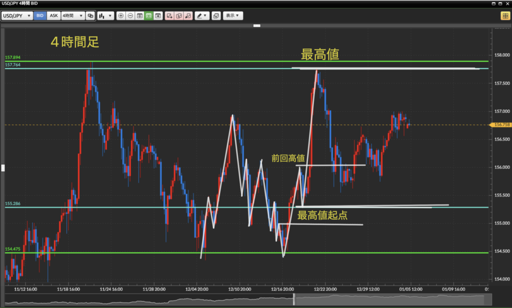Open the 4時間 timeframe dropdown
512x308 pixels.
click(72, 15)
